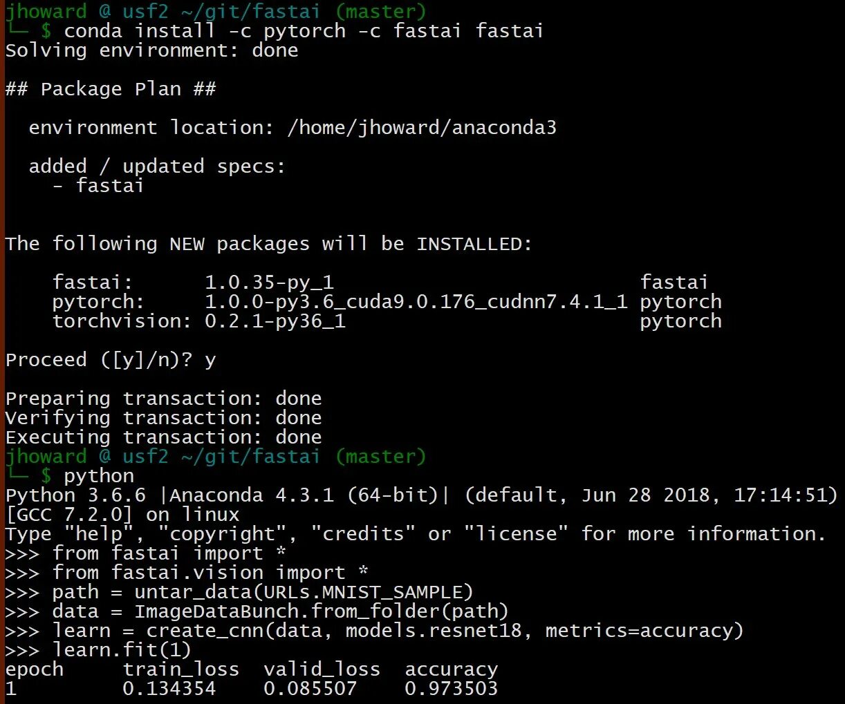Click the 'valid_loss' column header

(322, 669)
